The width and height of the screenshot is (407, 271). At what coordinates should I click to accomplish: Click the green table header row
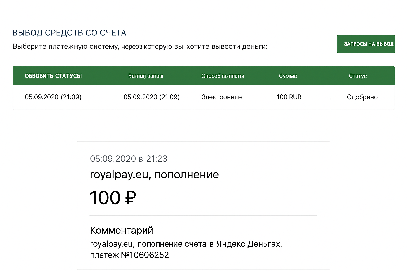[x=203, y=76]
